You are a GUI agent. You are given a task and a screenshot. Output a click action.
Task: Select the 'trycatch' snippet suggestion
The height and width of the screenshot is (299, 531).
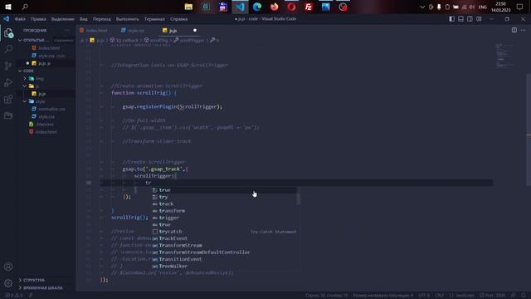[224, 232]
